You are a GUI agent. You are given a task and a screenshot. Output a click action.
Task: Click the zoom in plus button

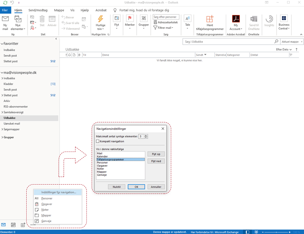click(x=289, y=232)
